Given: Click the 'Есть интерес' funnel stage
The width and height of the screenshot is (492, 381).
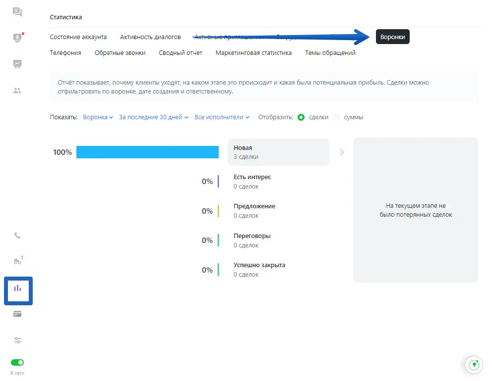Looking at the screenshot, I should coord(252,182).
